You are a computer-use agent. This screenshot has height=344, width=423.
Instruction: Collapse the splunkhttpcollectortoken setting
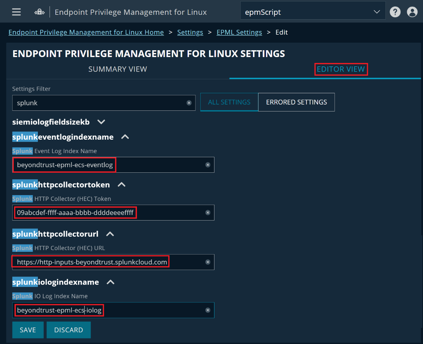click(121, 184)
